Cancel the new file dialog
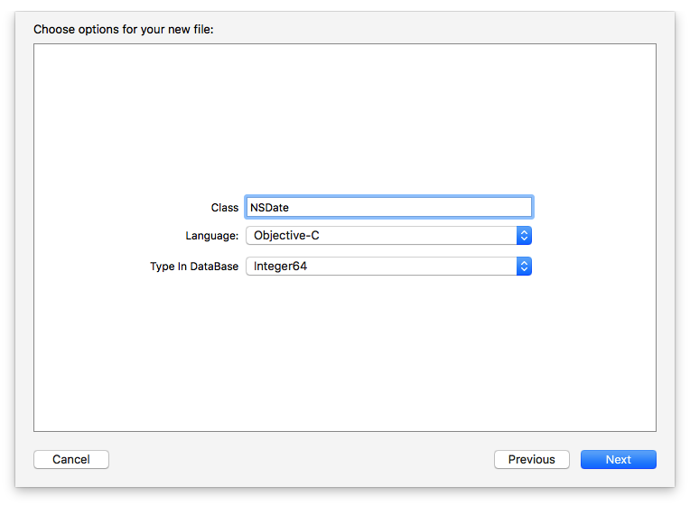The width and height of the screenshot is (690, 506). pyautogui.click(x=71, y=459)
